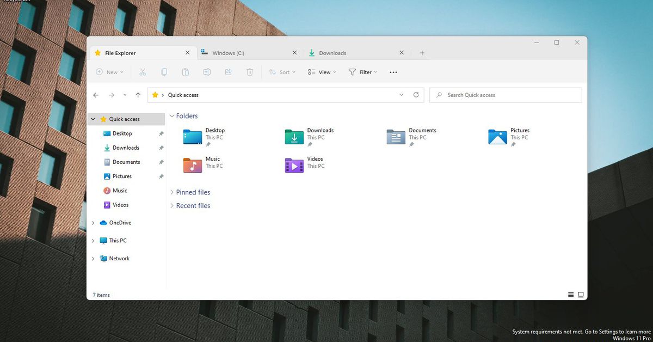Go back with the left arrow
This screenshot has height=342, width=653.
click(96, 95)
